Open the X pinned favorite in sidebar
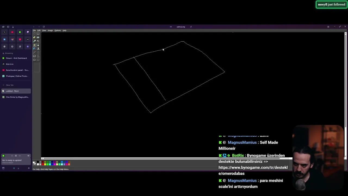348x196 pixels. pyautogui.click(x=4, y=32)
